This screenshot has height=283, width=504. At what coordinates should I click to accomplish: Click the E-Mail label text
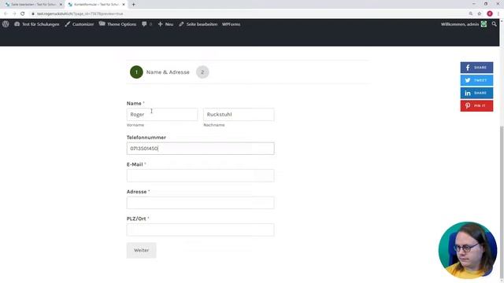pos(135,164)
